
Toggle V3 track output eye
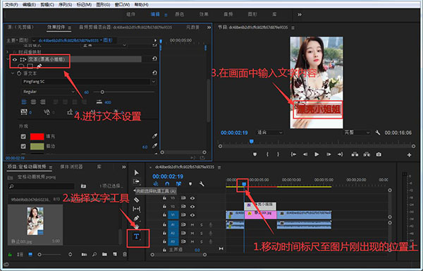coord(192,198)
